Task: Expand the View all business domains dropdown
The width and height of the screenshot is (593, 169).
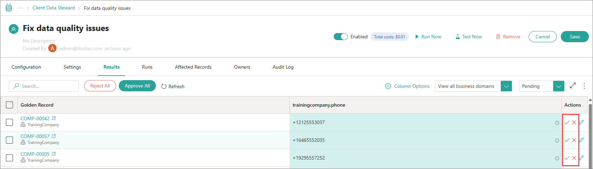Action: pyautogui.click(x=506, y=86)
